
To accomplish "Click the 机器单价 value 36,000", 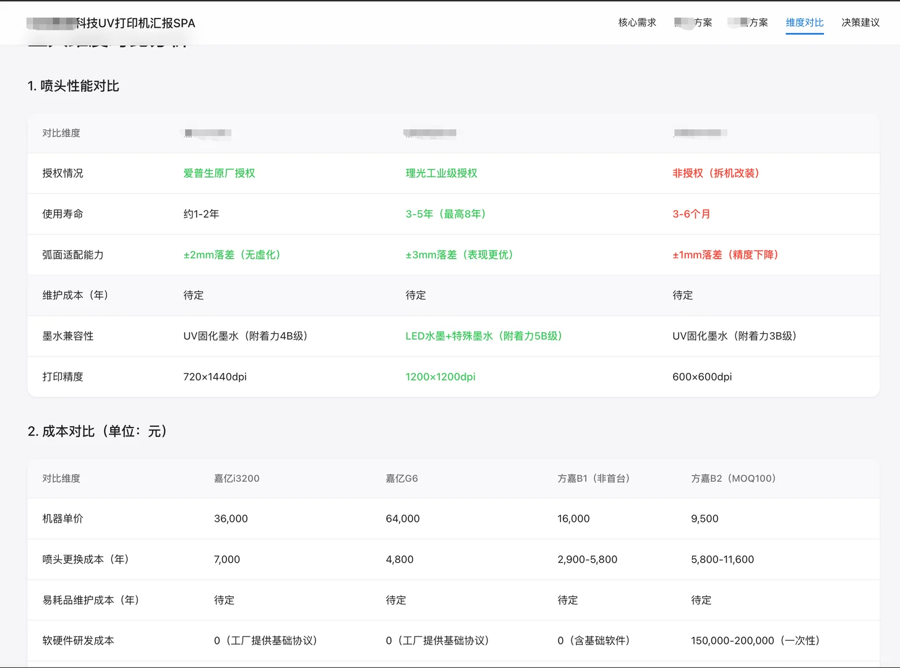I will tap(231, 519).
